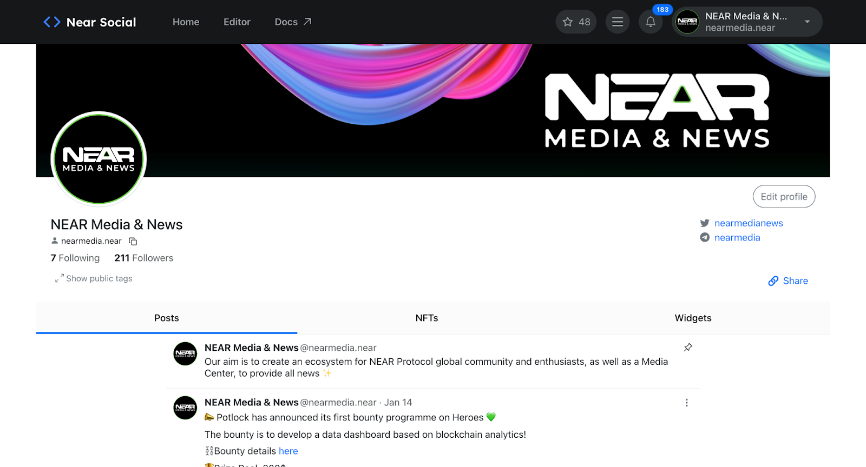Open the starred items counter showing 48

576,22
